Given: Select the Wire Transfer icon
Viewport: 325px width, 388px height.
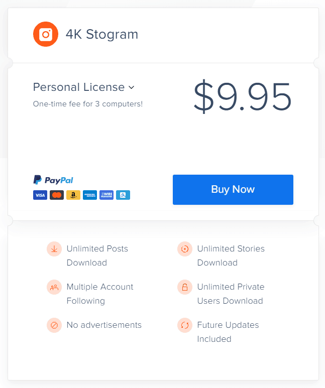Looking at the screenshot, I should [x=106, y=195].
